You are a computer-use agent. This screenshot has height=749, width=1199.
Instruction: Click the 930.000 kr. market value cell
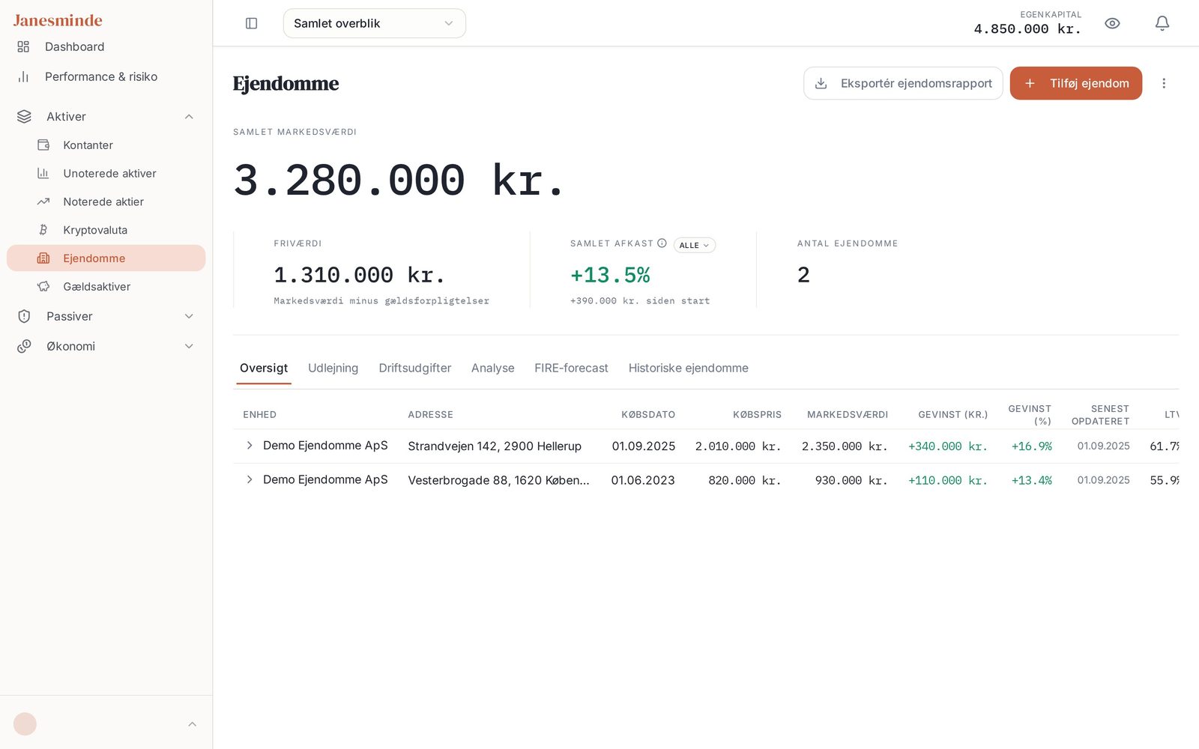pyautogui.click(x=851, y=480)
